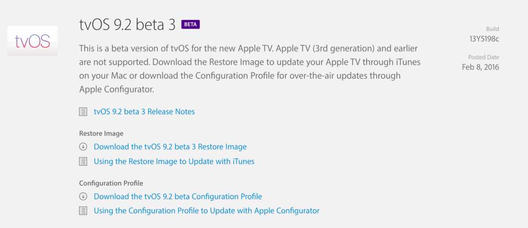The width and height of the screenshot is (528, 228).
Task: Click the beta description paragraph text
Action: click(249, 68)
